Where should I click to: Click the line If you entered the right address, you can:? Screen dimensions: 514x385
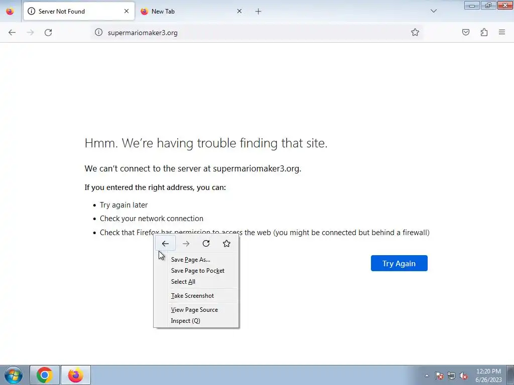[155, 187]
